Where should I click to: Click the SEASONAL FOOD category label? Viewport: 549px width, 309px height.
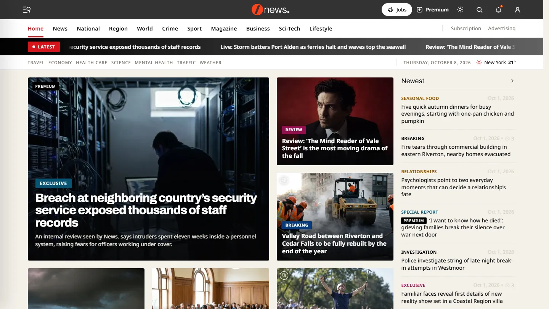[x=420, y=98]
